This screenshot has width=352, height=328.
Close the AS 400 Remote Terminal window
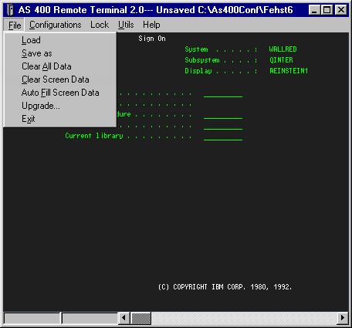click(341, 10)
